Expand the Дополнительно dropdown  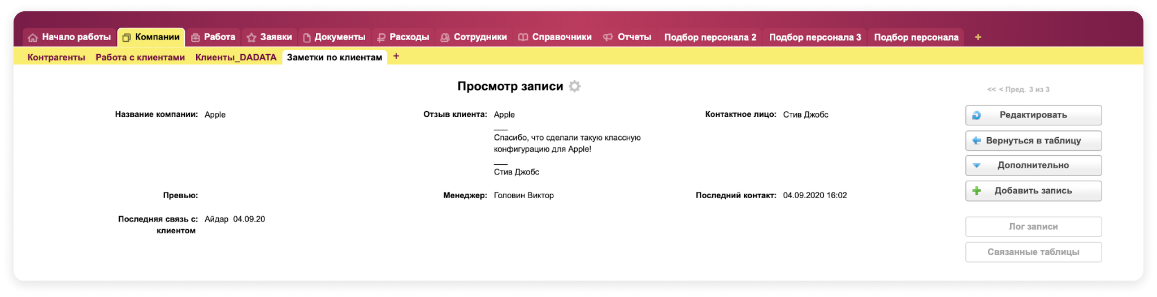click(x=1033, y=165)
